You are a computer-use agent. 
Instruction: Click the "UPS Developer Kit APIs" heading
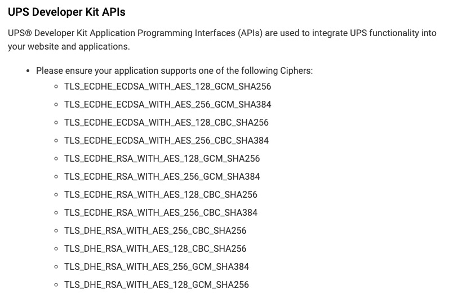coord(66,12)
